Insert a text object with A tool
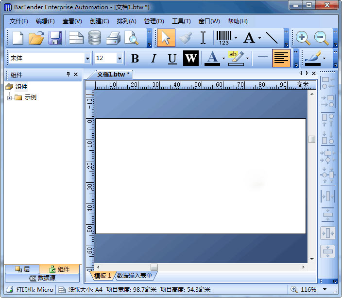Screen dimensions: 342x298 point(249,38)
